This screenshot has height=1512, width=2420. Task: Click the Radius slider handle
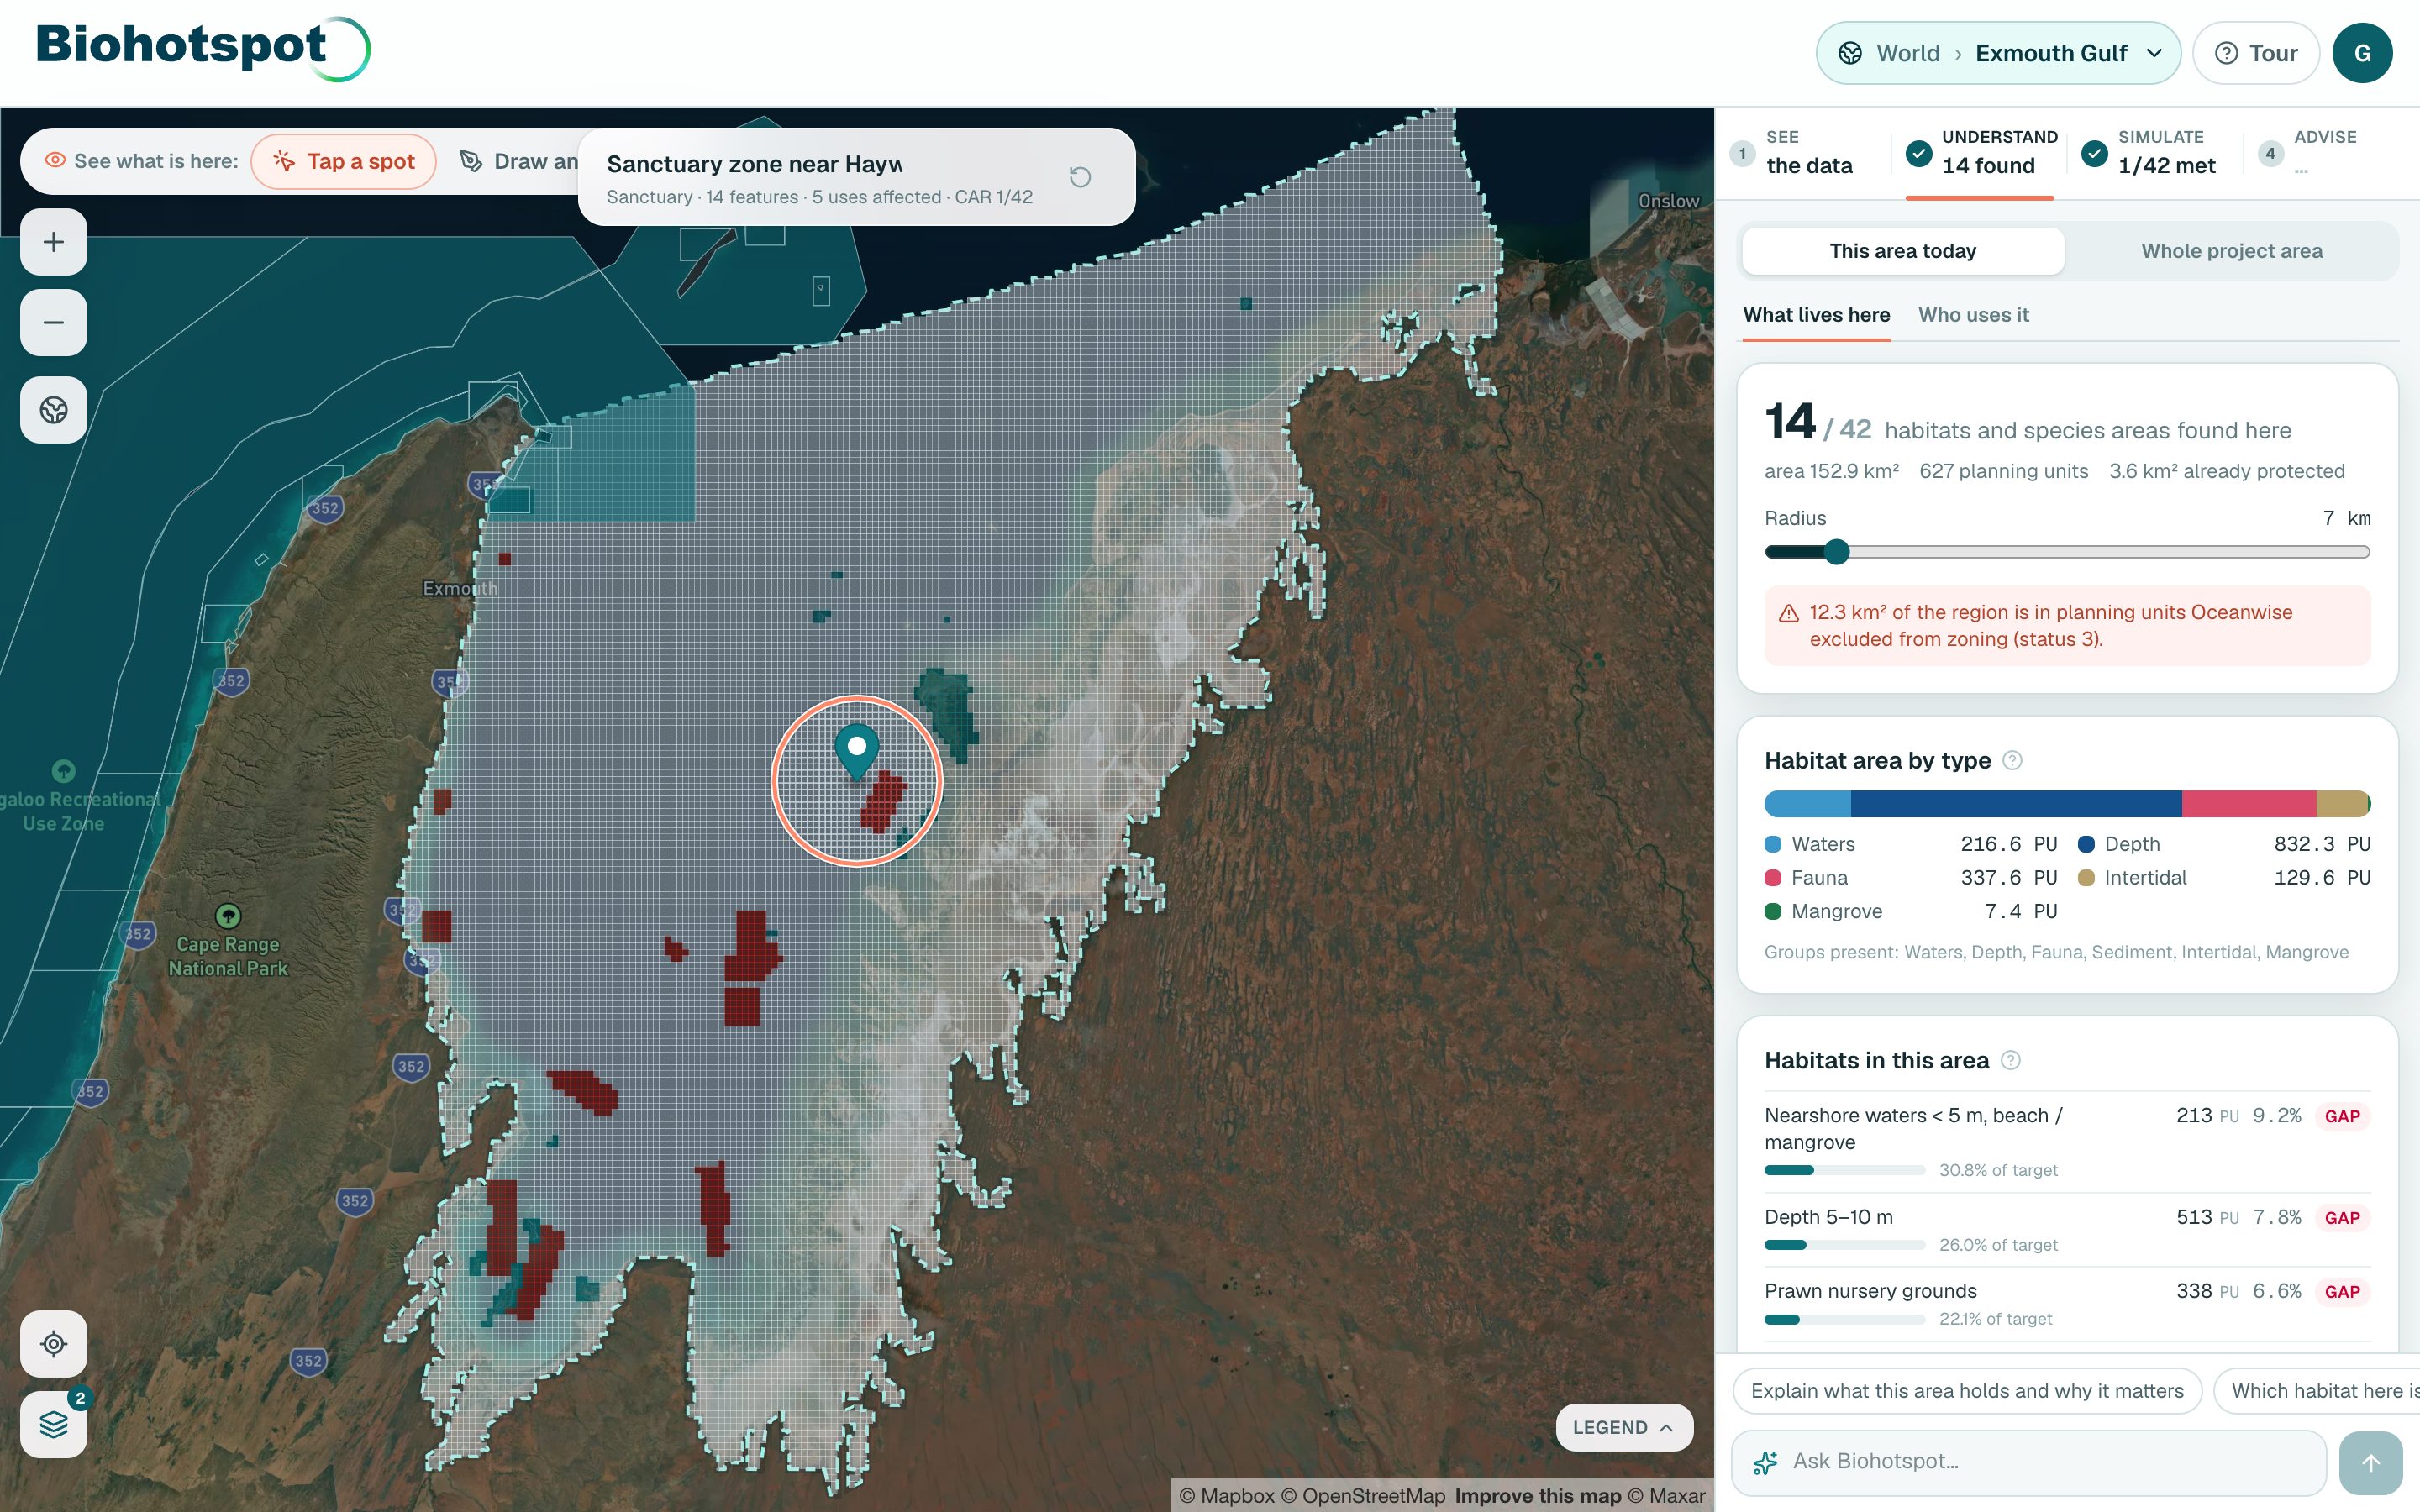click(1836, 552)
